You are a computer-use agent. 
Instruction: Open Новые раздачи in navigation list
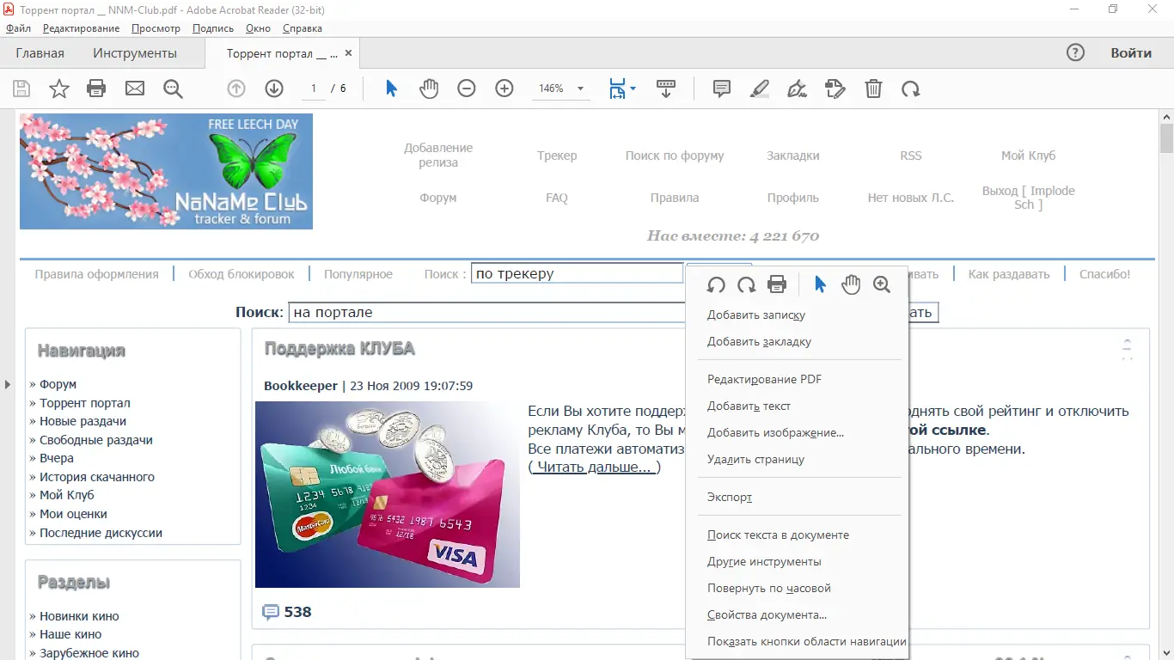pos(83,421)
